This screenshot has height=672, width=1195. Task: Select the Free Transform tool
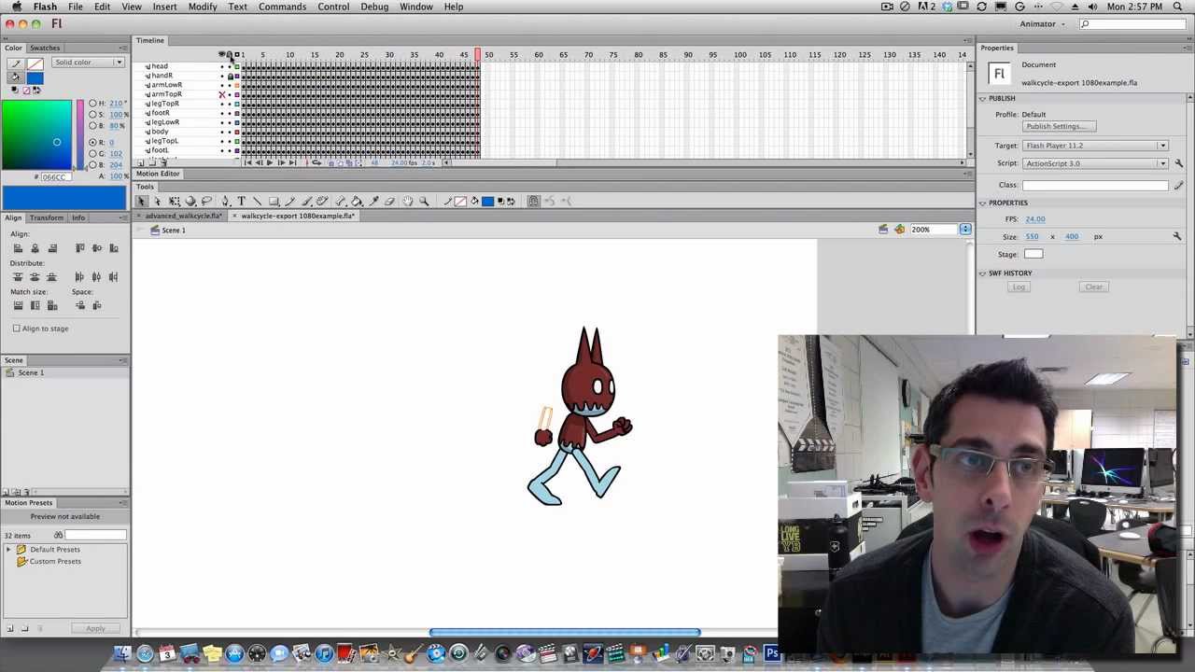pyautogui.click(x=174, y=201)
